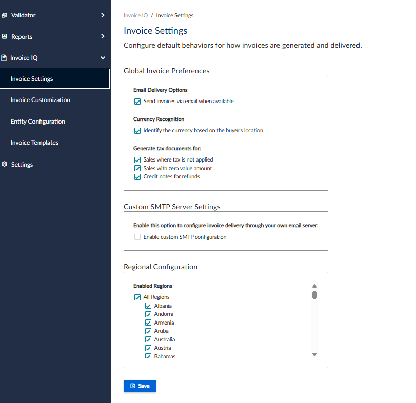Uncheck the Albania region
The width and height of the screenshot is (416, 403).
point(148,305)
